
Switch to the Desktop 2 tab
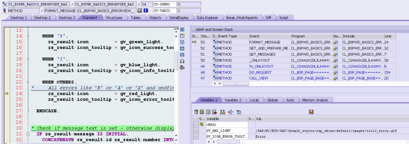tap(43, 17)
